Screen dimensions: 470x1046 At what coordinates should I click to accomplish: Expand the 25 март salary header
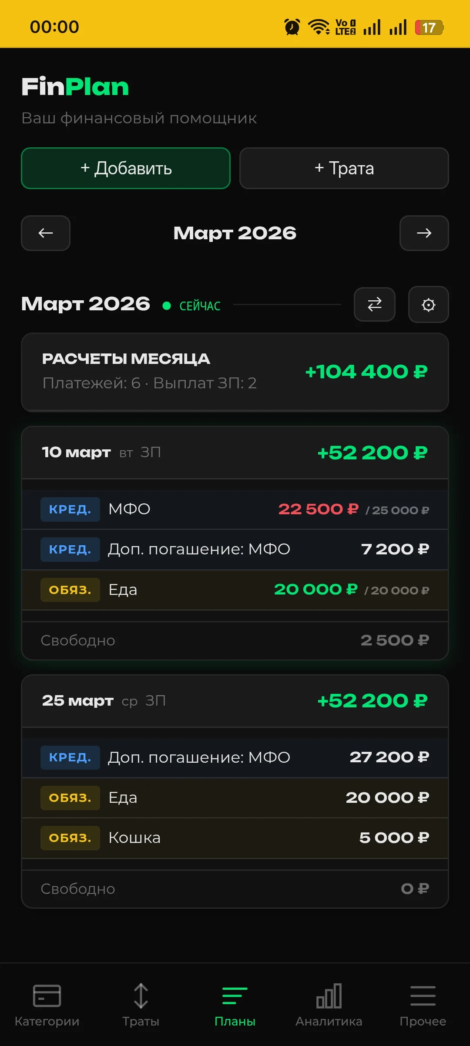click(235, 701)
